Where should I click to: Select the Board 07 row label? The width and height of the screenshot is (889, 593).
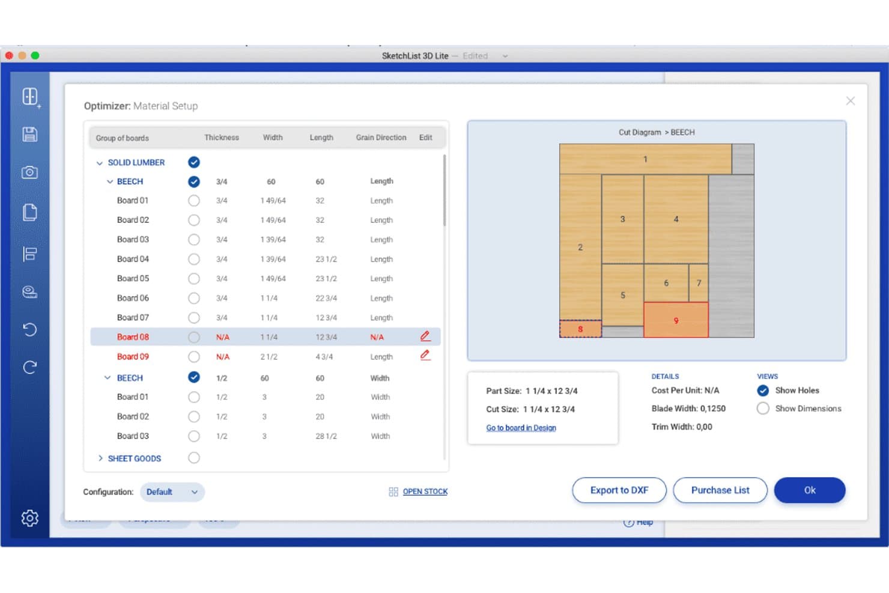pyautogui.click(x=133, y=317)
